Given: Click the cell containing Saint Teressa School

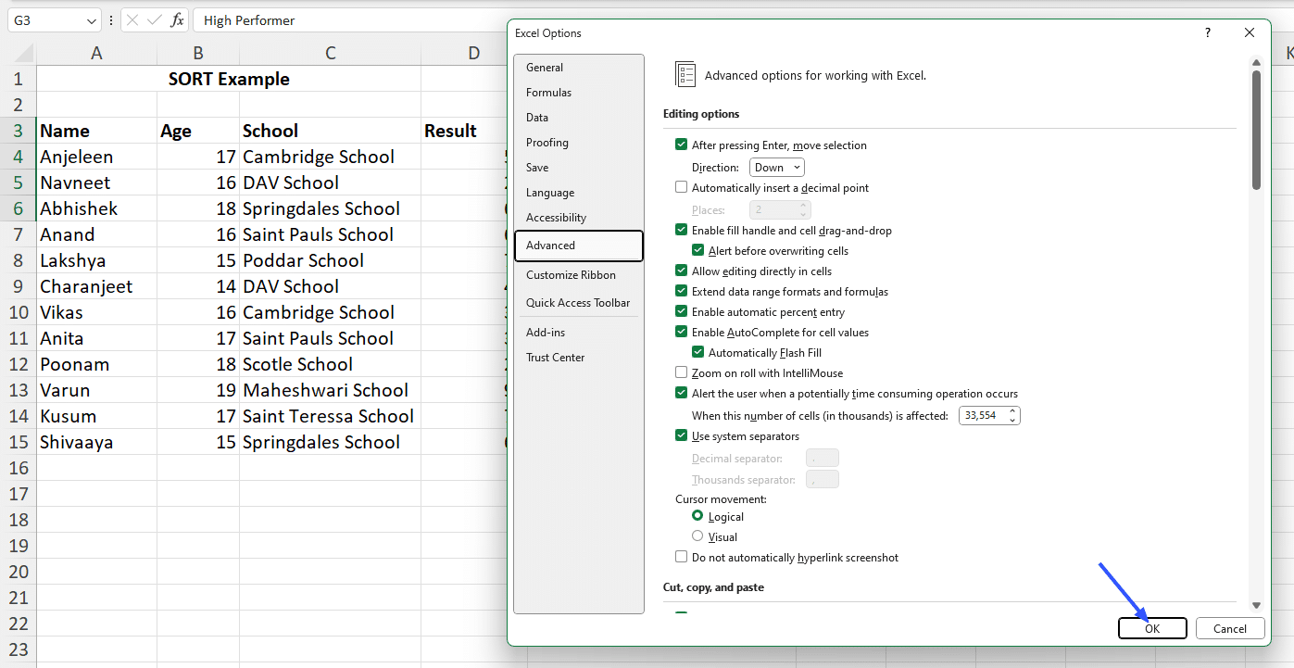Looking at the screenshot, I should coord(331,416).
